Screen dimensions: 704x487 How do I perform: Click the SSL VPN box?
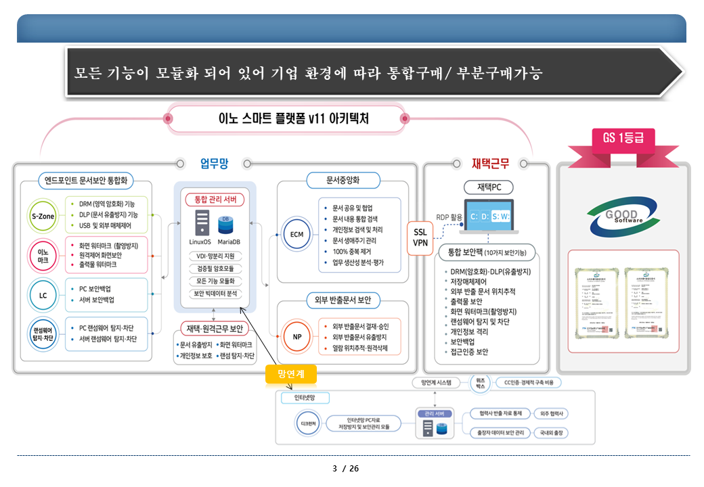pos(420,237)
